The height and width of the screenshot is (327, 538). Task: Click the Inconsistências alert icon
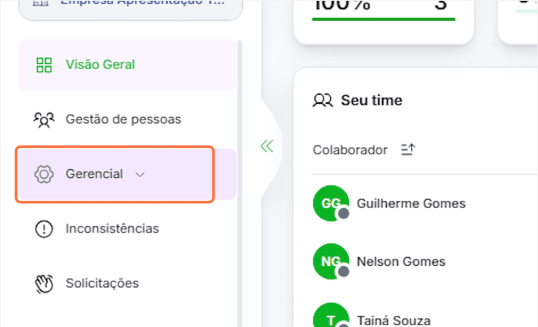pyautogui.click(x=44, y=229)
